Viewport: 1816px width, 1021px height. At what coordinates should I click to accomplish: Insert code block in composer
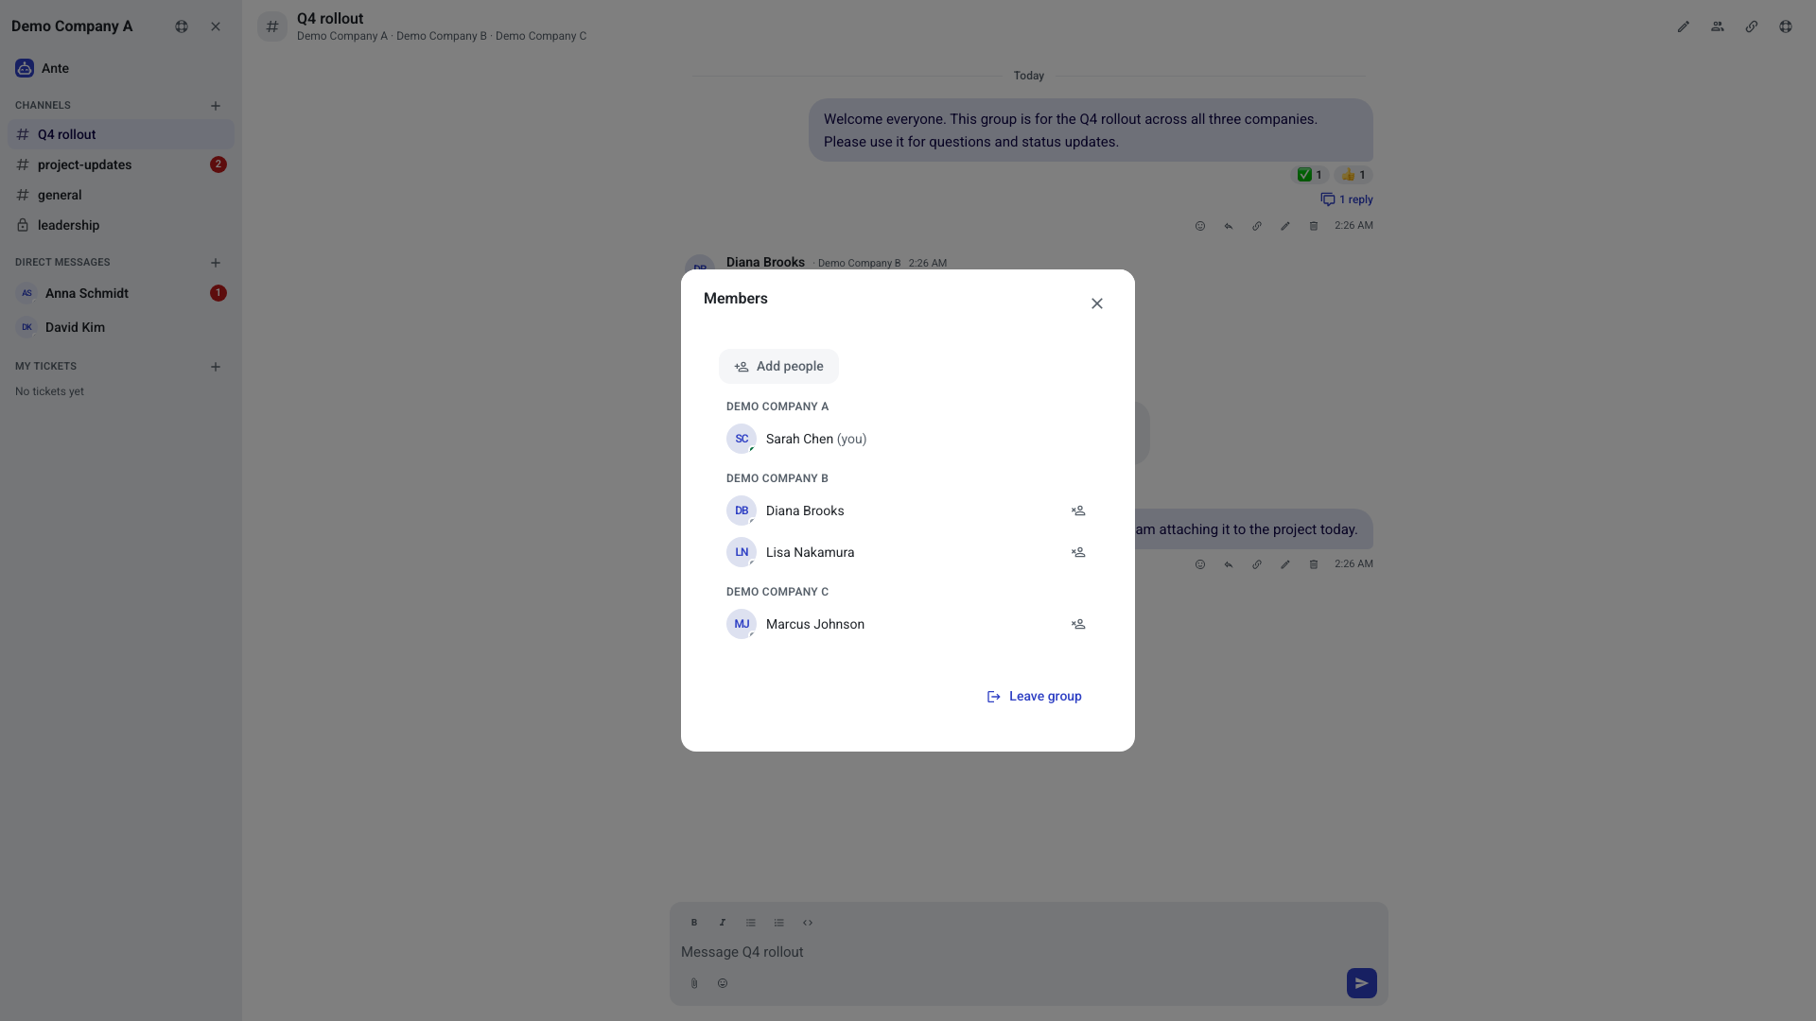coord(808,923)
